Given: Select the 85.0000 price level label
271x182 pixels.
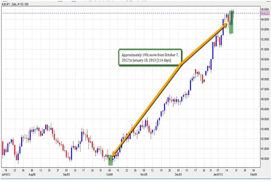Looking at the screenshot, I should pos(265,109).
